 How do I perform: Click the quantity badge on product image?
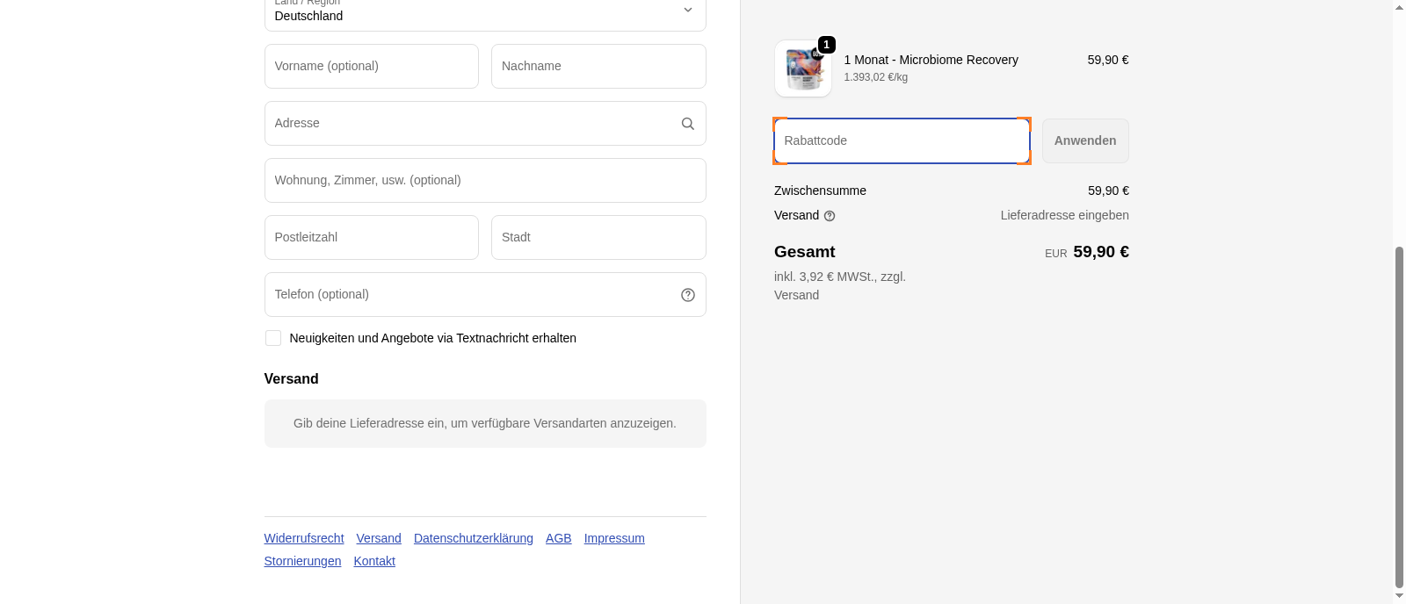coord(827,45)
